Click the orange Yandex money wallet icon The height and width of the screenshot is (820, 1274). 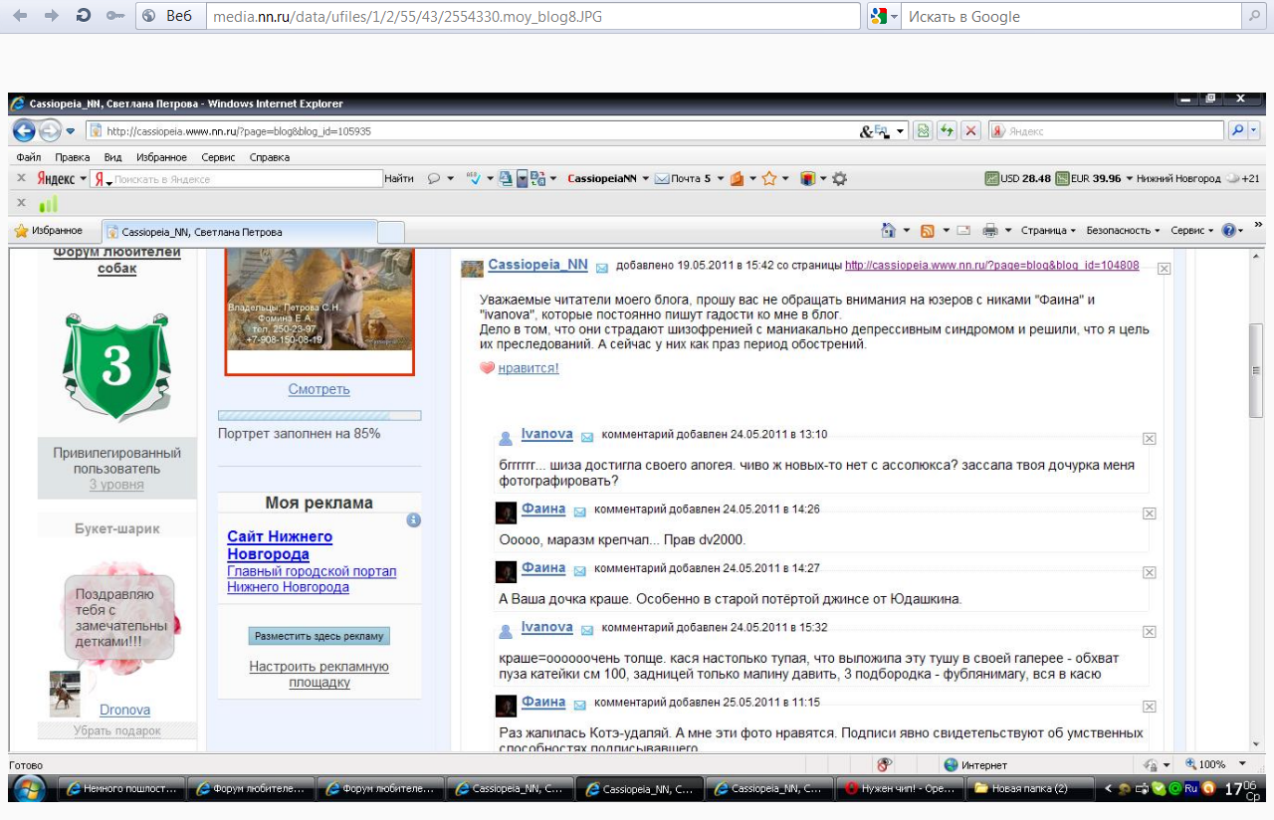[x=738, y=179]
